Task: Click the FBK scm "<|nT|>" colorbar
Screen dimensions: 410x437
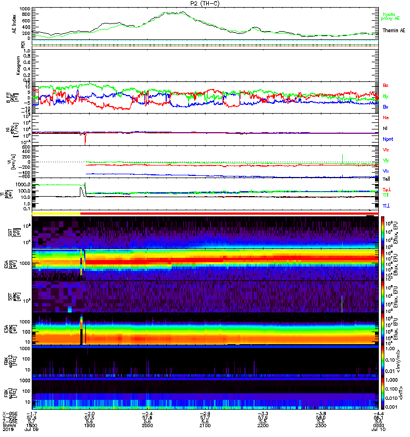Action: click(383, 393)
